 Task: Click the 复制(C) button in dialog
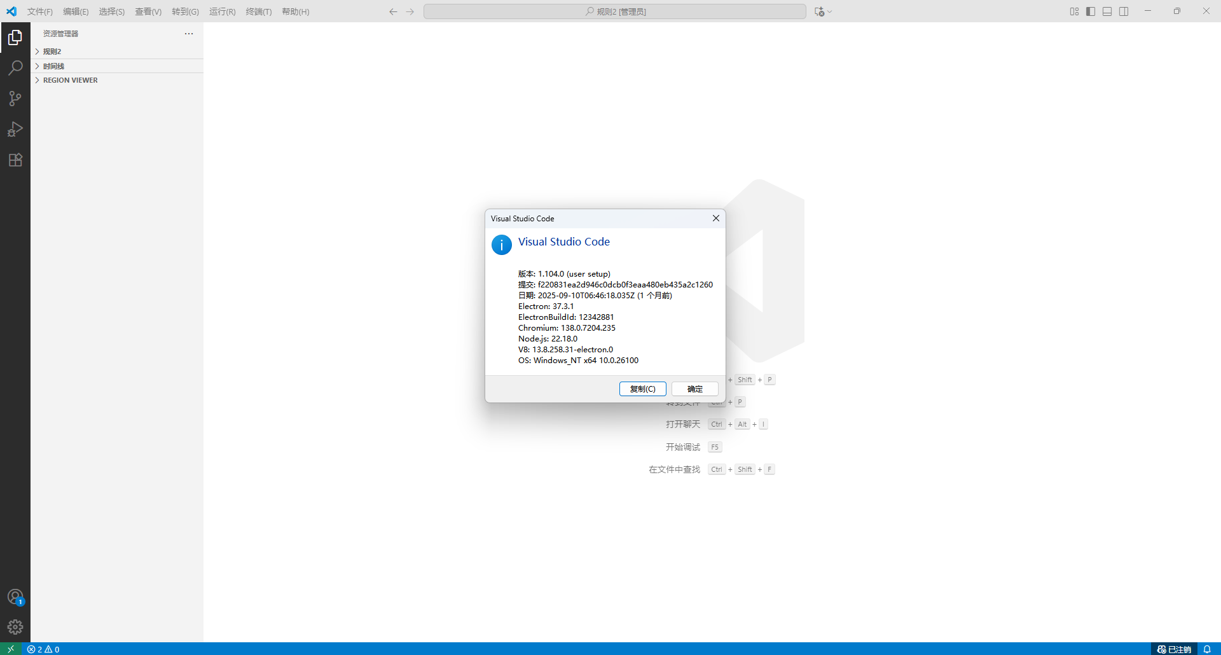click(642, 389)
